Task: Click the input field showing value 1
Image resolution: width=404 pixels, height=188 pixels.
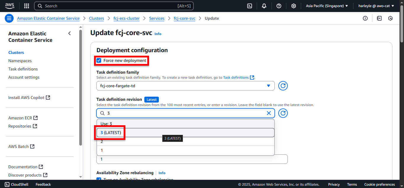Action: point(192,159)
